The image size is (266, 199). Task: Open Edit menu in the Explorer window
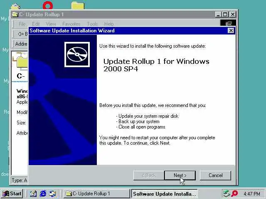(x=36, y=24)
